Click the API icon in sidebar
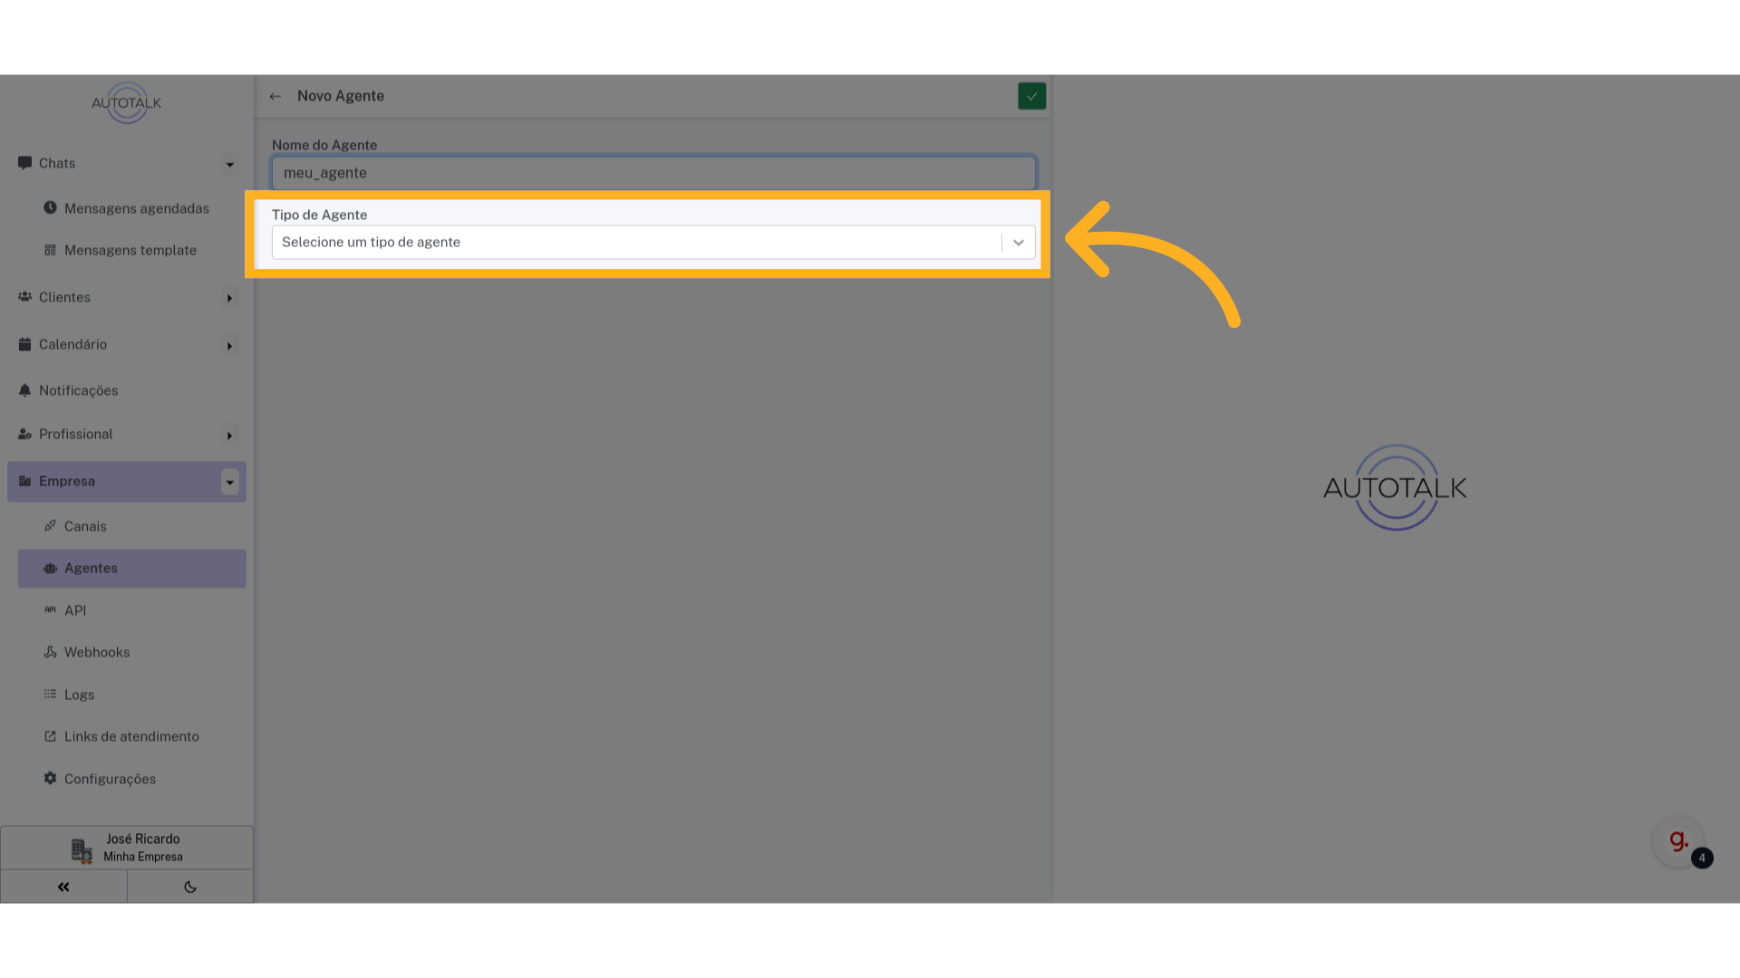 pyautogui.click(x=50, y=609)
